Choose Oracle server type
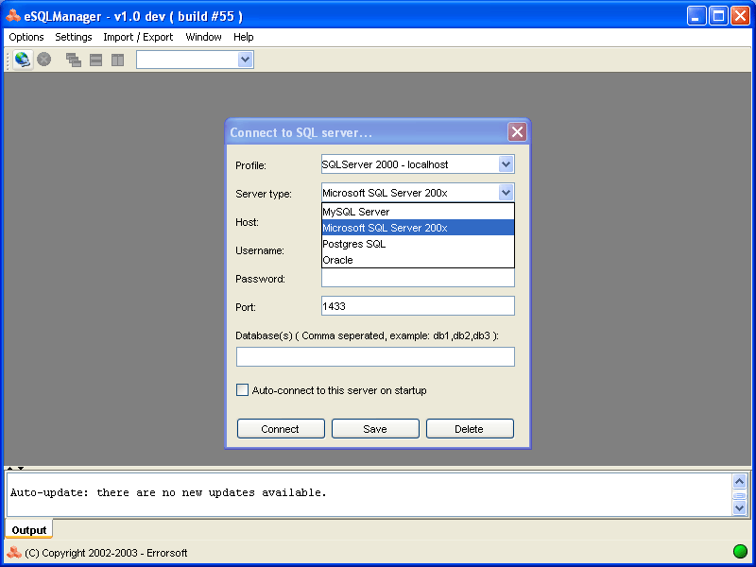Image resolution: width=756 pixels, height=567 pixels. point(418,260)
